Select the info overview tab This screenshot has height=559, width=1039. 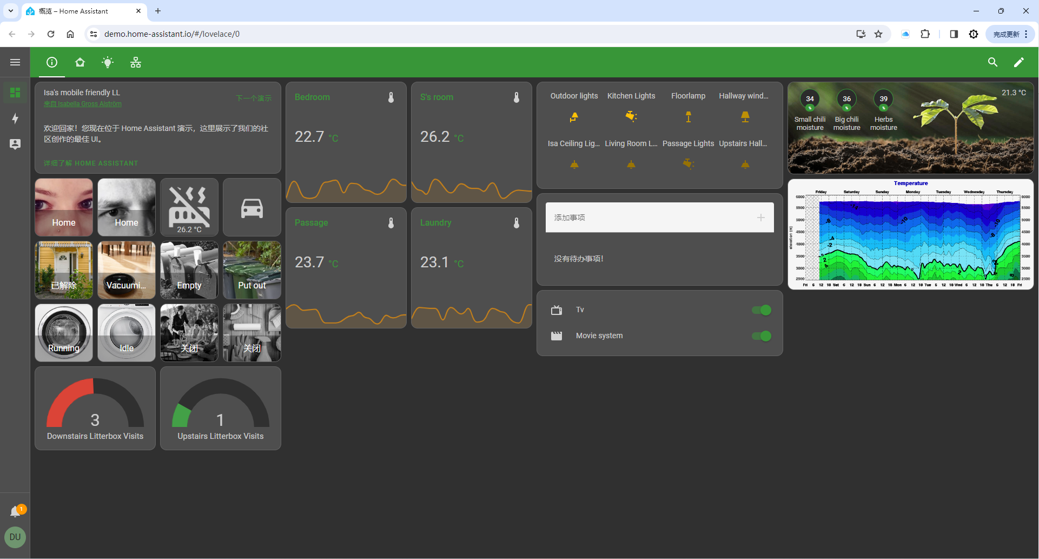52,62
